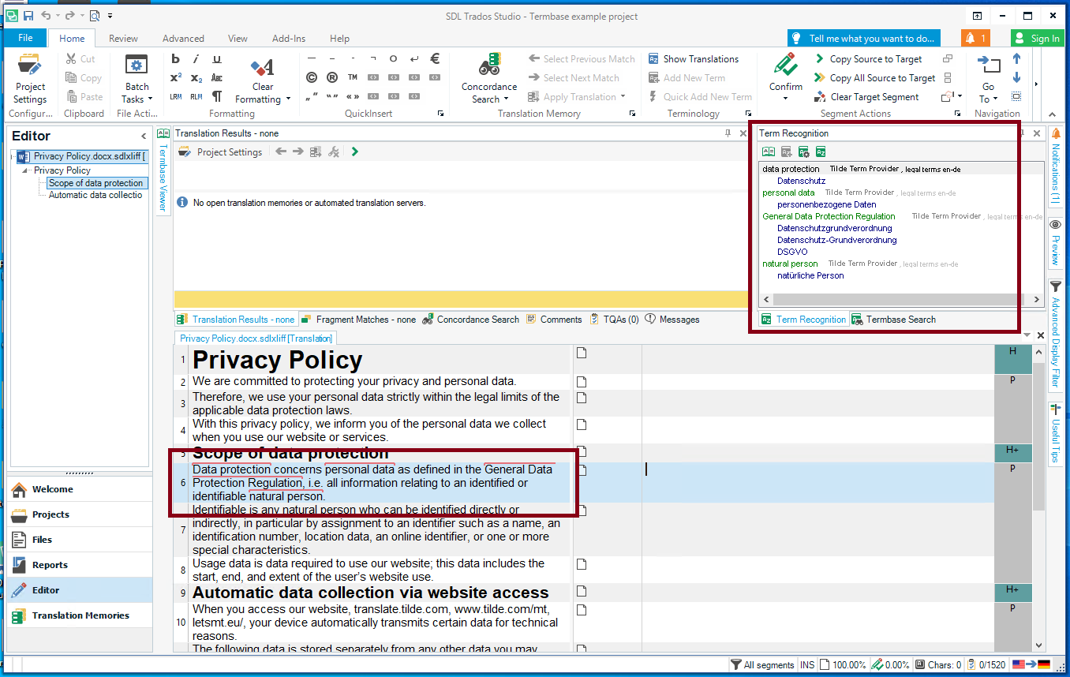1070x677 pixels.
Task: Switch to the Review ribbon tab
Action: [x=123, y=38]
